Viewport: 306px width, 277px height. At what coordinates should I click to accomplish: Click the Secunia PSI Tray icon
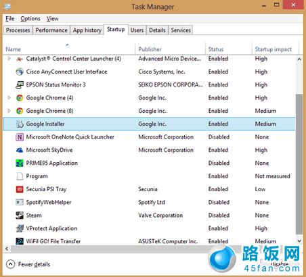pyautogui.click(x=20, y=189)
